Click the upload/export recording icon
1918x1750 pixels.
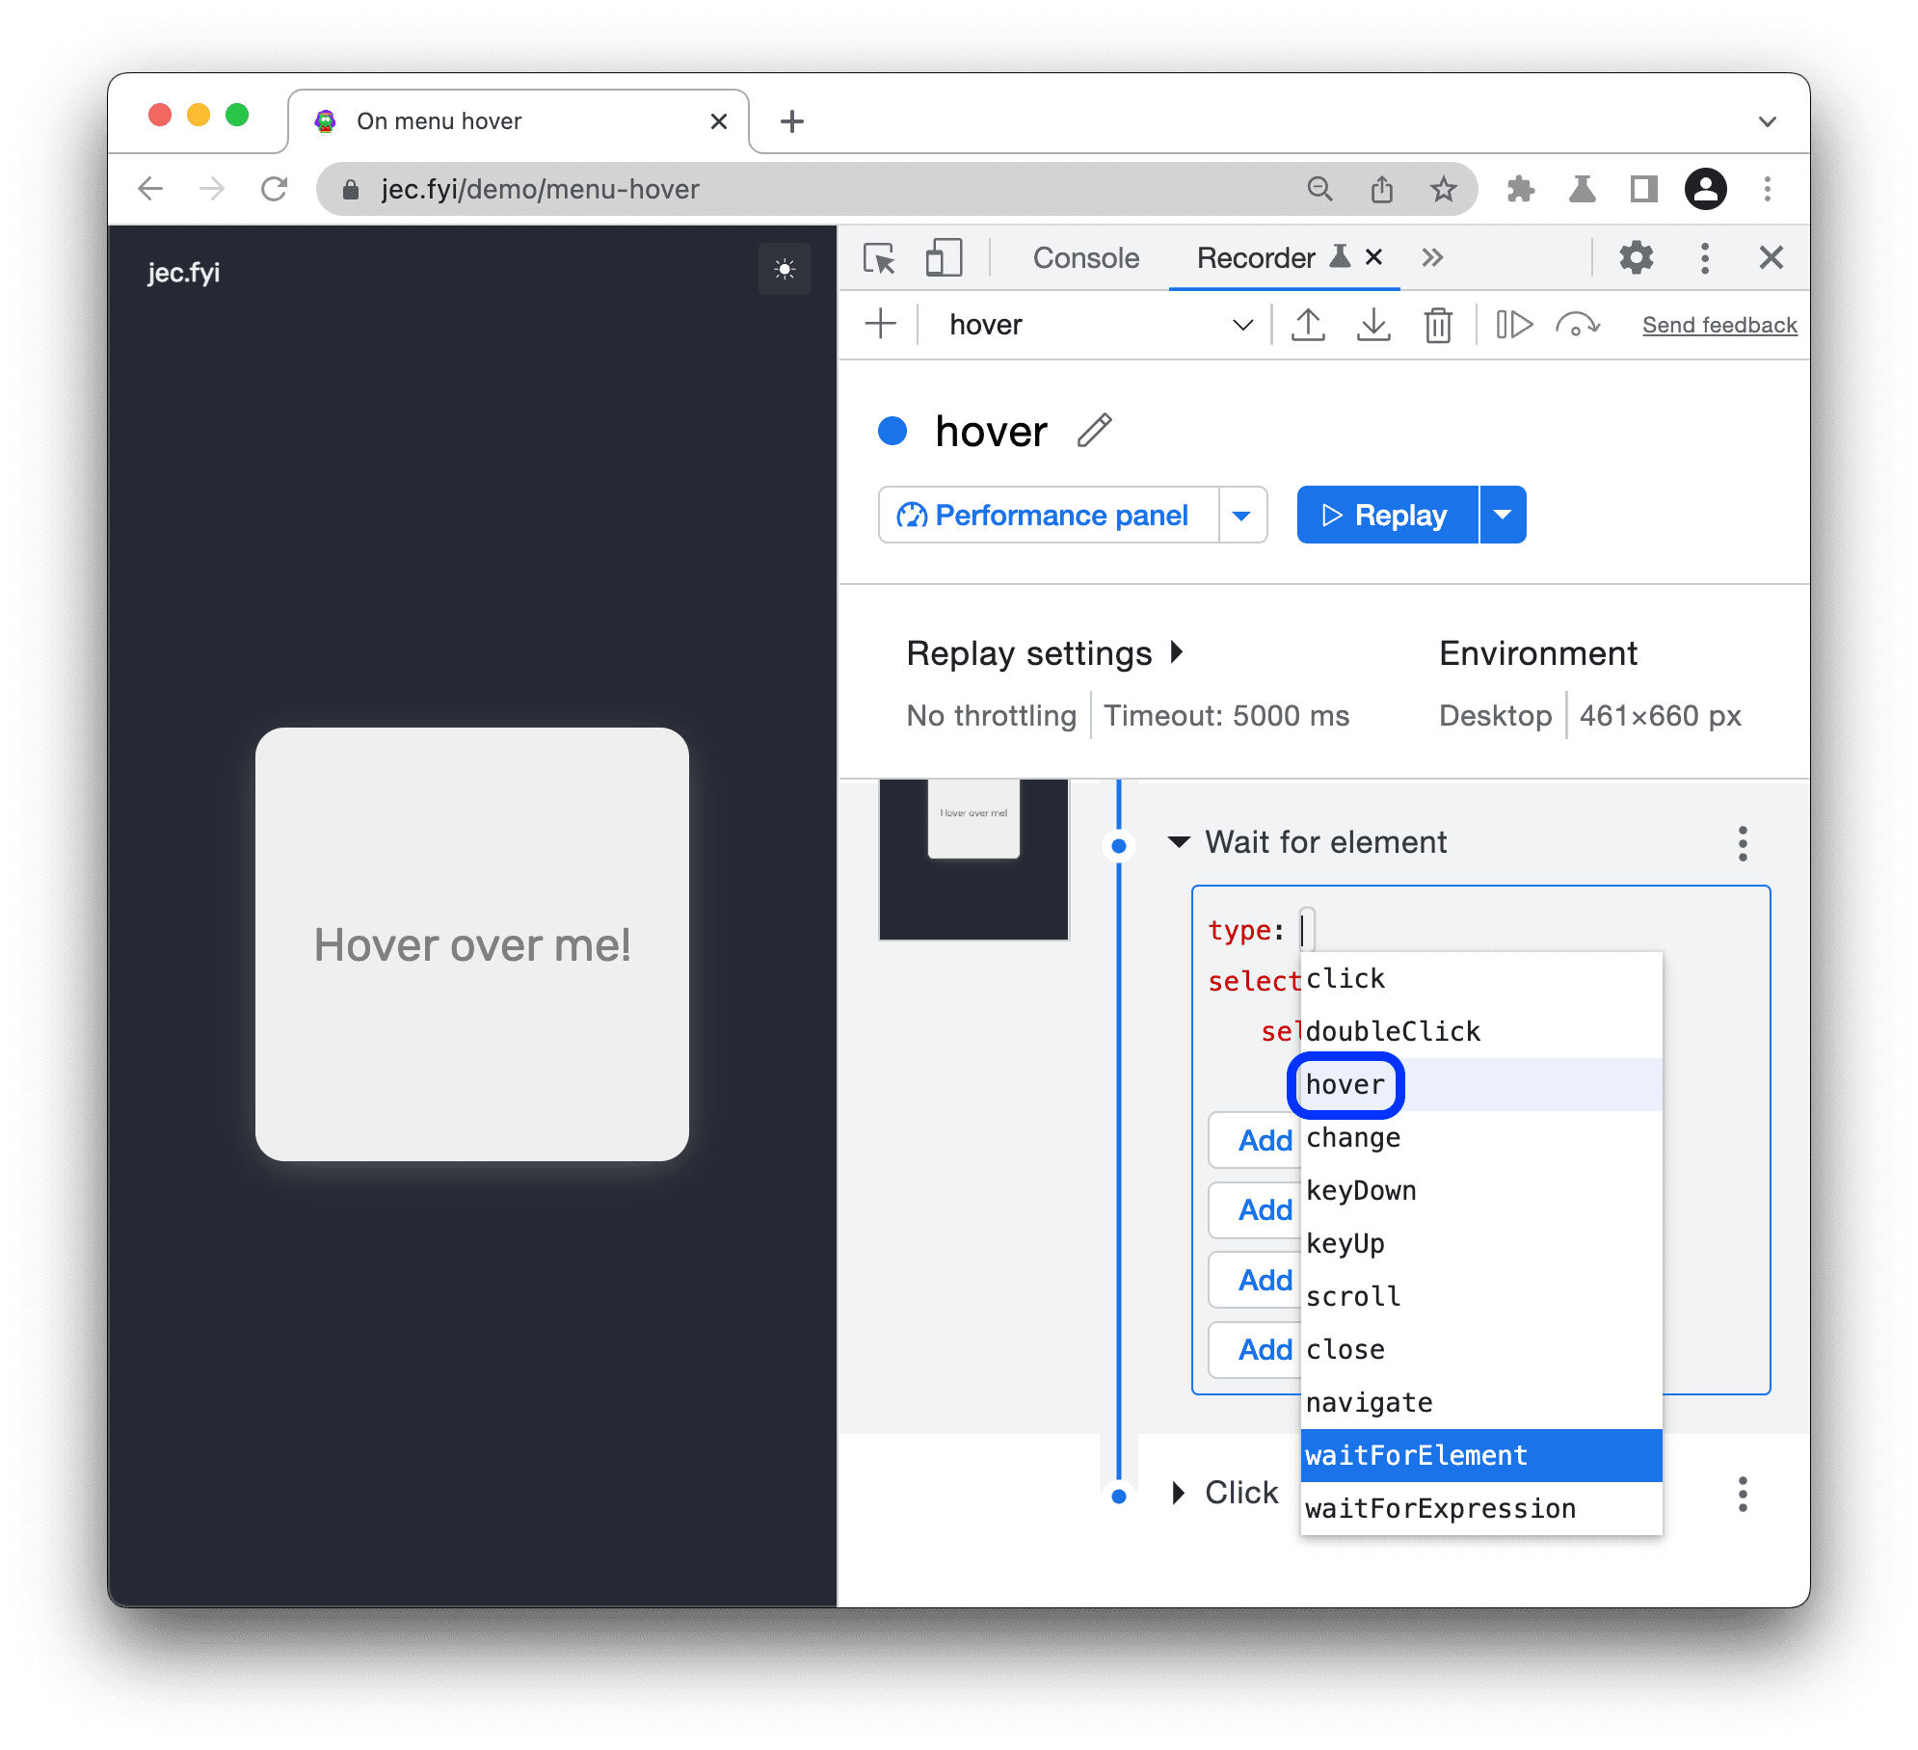tap(1308, 326)
